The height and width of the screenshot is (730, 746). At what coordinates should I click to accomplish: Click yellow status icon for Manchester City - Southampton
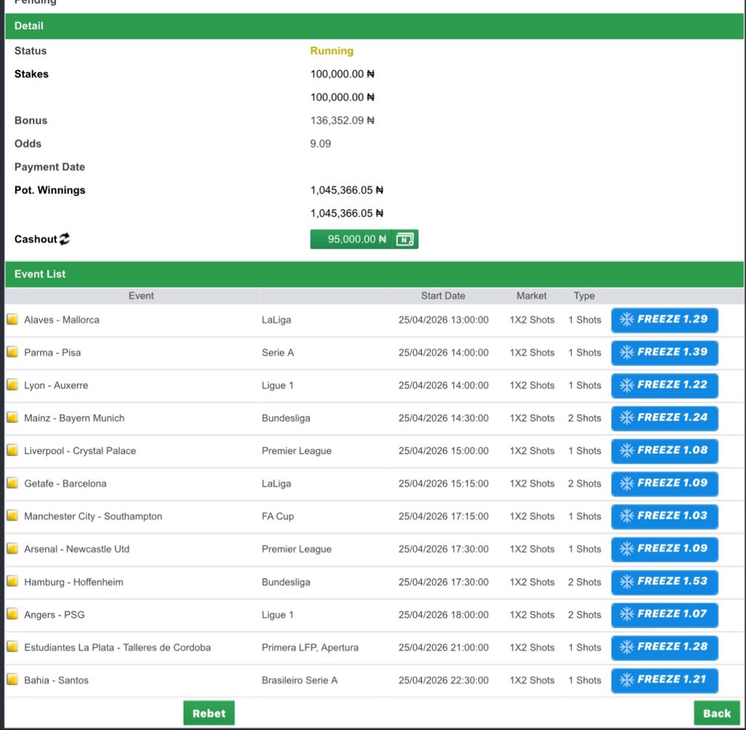click(12, 516)
